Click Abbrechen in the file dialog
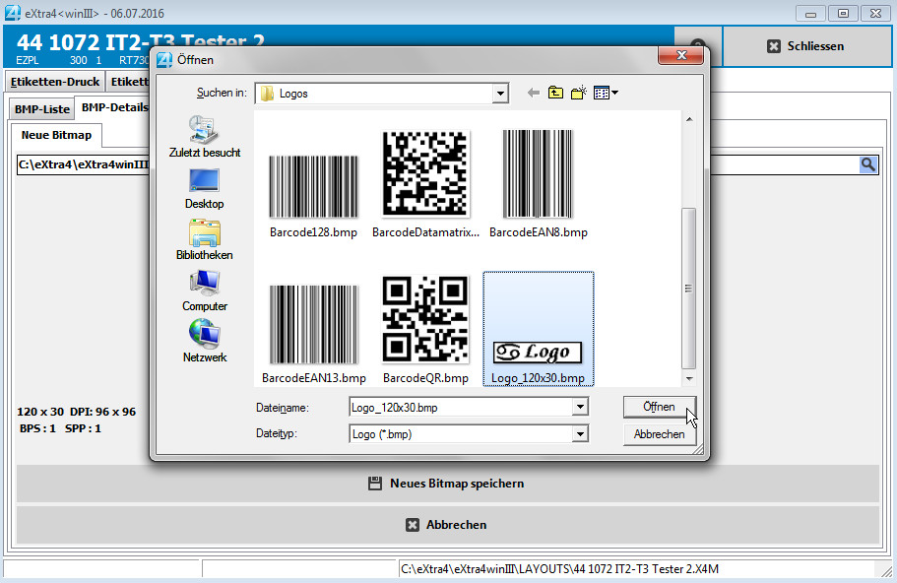The width and height of the screenshot is (897, 583). click(659, 434)
